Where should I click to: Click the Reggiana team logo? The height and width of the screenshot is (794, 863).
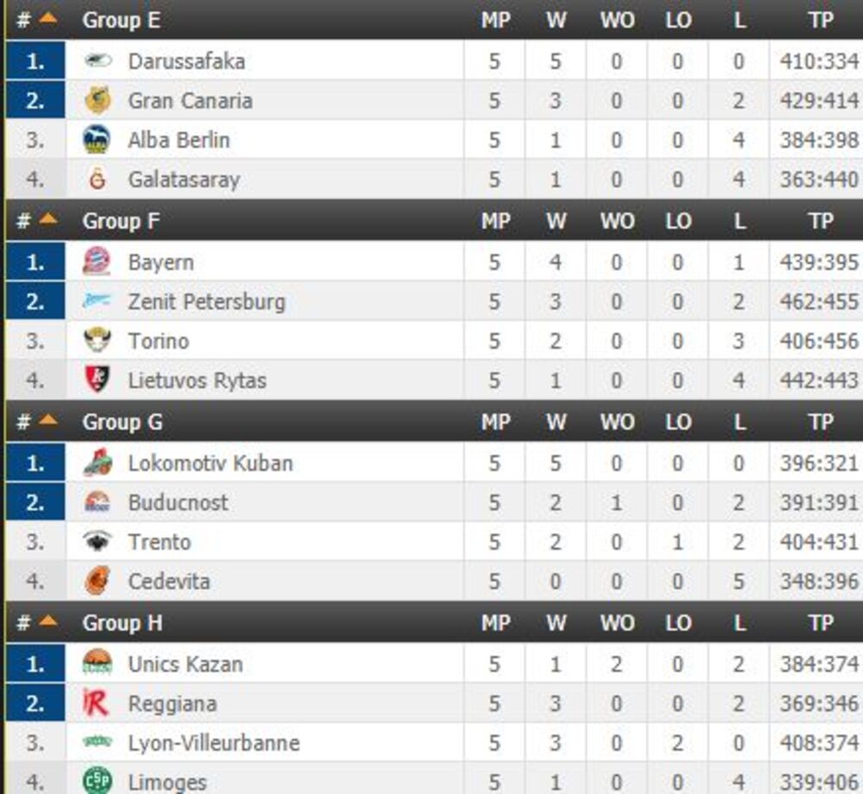click(x=97, y=703)
